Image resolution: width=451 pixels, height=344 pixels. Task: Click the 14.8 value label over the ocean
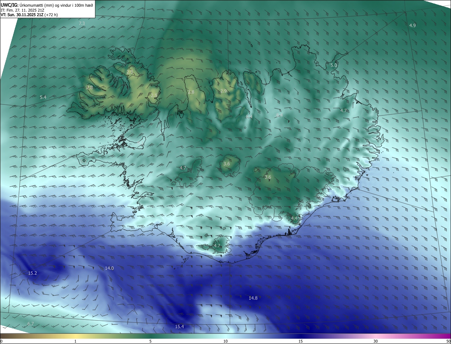pyautogui.click(x=253, y=298)
